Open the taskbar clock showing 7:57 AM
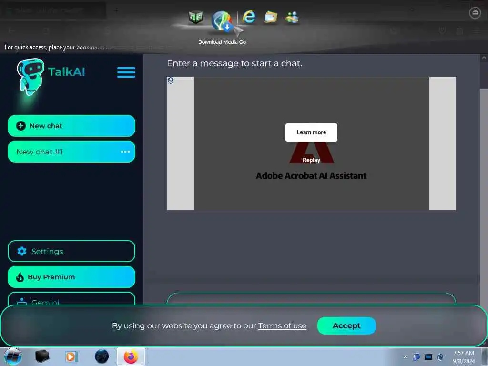Viewport: 488px width, 366px height. (x=464, y=357)
